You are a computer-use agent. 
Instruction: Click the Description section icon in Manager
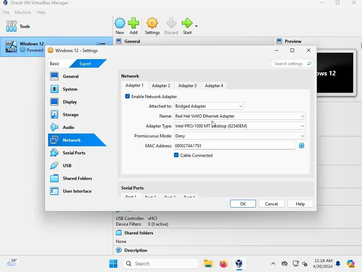tap(119, 250)
